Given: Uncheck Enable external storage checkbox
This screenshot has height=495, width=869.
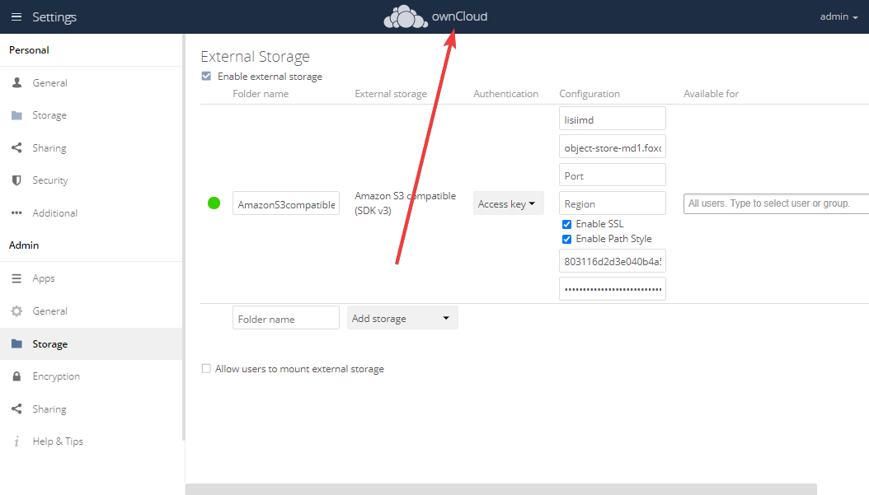Looking at the screenshot, I should click(206, 77).
